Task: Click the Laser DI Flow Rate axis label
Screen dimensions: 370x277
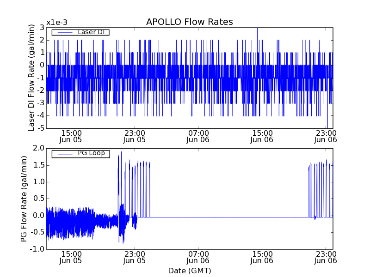Action: (31, 78)
